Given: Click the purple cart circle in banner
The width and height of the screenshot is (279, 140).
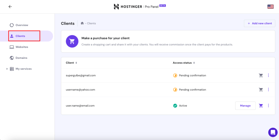Looking at the screenshot, I should point(72,41).
